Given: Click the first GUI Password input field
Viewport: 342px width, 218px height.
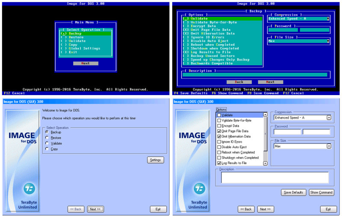Looking at the screenshot, I should click(x=287, y=132).
